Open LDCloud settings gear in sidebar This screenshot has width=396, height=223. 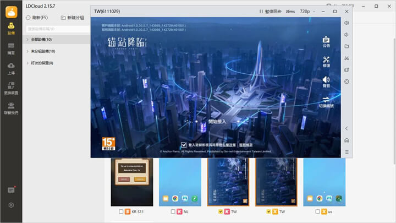click(x=11, y=205)
